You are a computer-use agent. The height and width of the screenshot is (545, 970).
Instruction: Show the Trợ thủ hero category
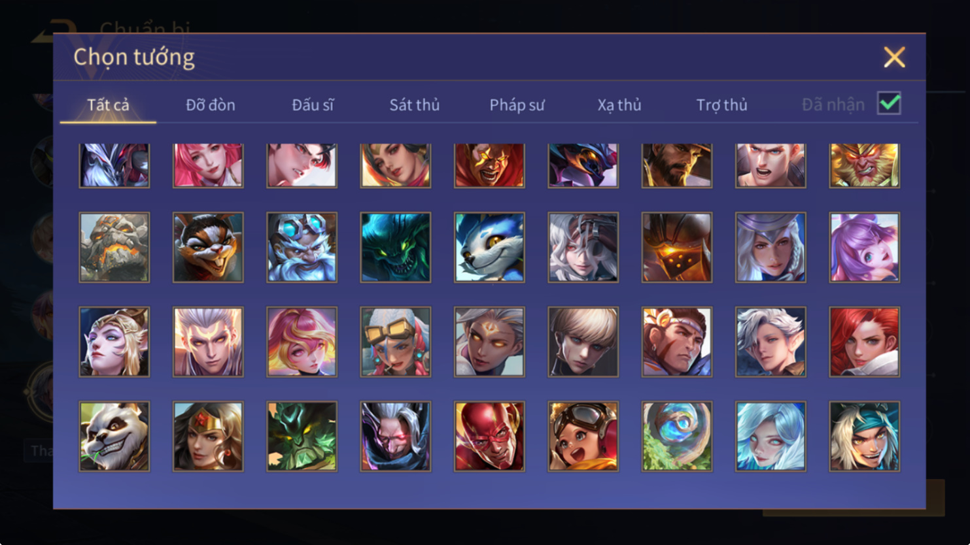pos(721,105)
